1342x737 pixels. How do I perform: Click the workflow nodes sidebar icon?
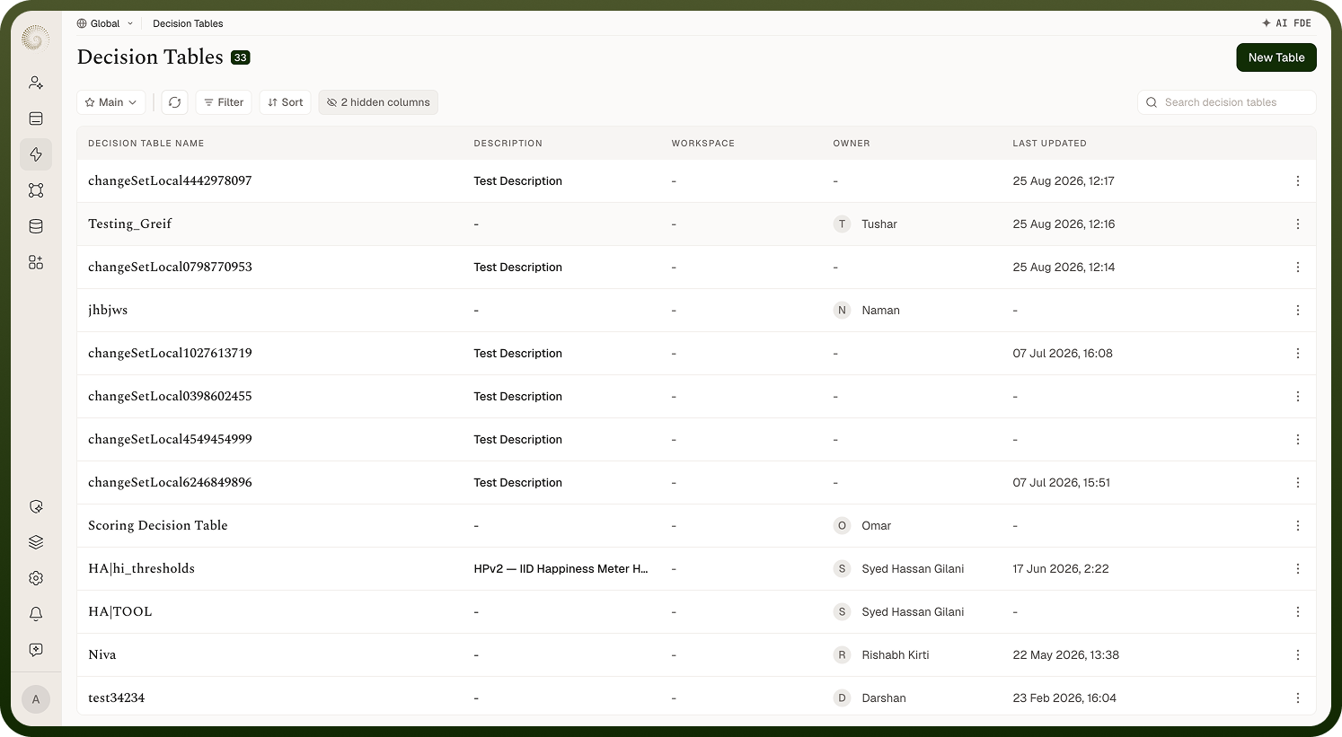pos(36,190)
